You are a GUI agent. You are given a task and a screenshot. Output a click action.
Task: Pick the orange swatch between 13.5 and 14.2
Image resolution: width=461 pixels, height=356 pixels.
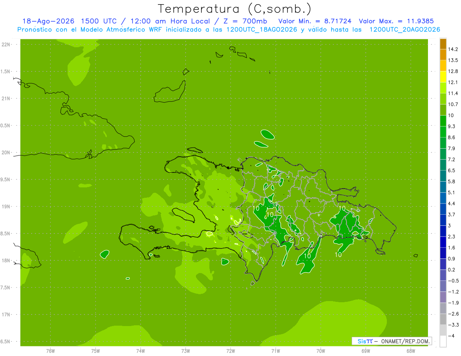pyautogui.click(x=443, y=55)
